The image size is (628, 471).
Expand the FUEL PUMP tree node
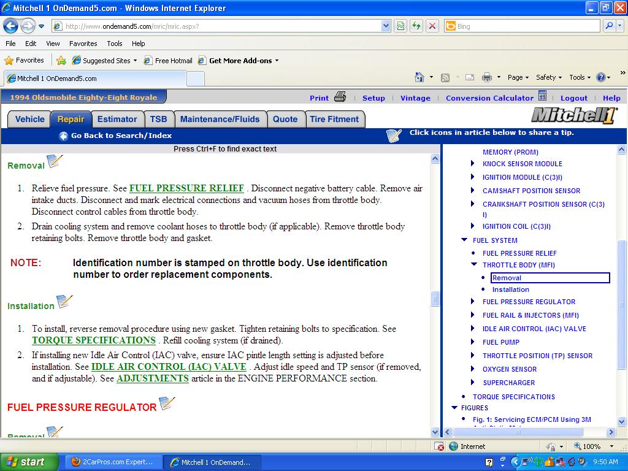[x=472, y=342]
